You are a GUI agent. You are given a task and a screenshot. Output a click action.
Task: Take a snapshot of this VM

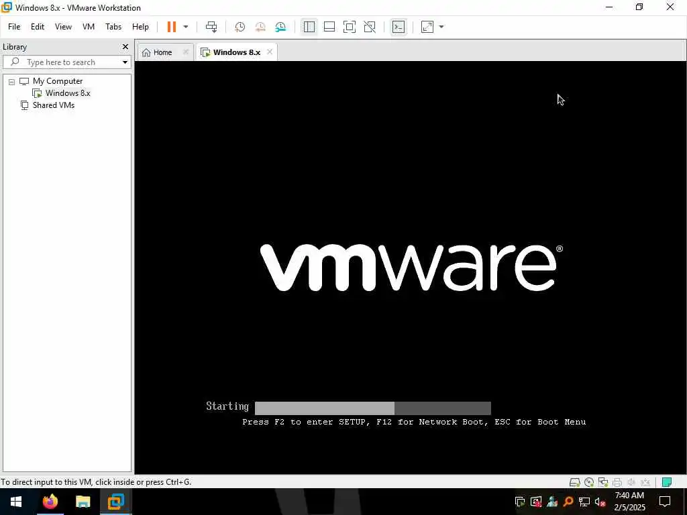coord(240,27)
